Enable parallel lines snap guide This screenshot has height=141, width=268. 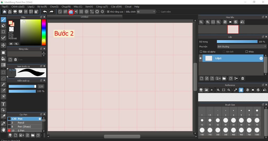click(65, 11)
